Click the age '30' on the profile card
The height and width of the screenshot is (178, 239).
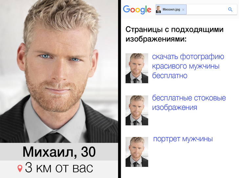(88, 152)
